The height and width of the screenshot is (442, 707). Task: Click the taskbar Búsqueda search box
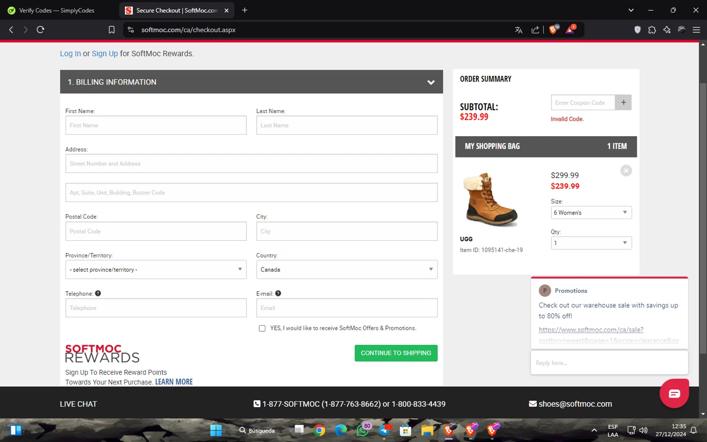coord(257,430)
